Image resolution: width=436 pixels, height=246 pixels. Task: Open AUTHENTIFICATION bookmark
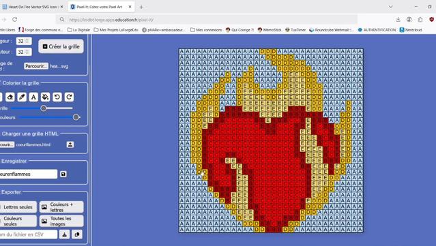(377, 30)
